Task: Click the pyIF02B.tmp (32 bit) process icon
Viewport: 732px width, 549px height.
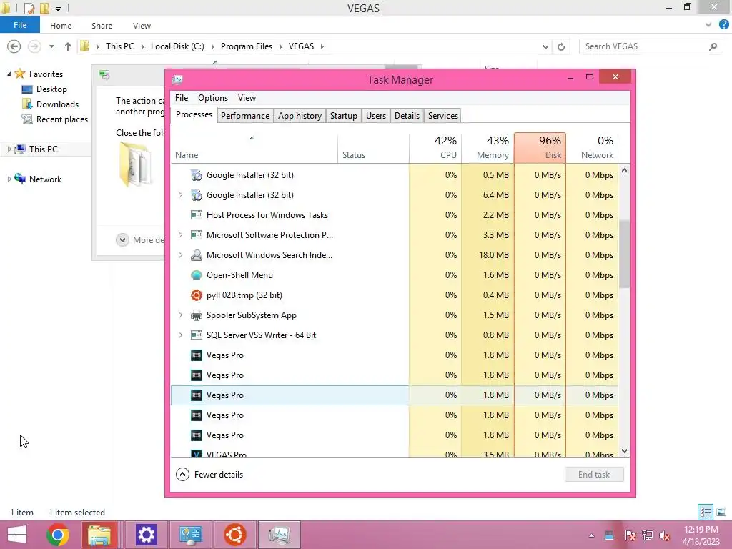Action: (x=197, y=295)
